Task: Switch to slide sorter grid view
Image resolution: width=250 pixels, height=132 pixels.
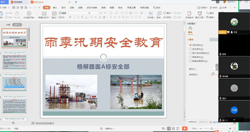Action: point(173,129)
